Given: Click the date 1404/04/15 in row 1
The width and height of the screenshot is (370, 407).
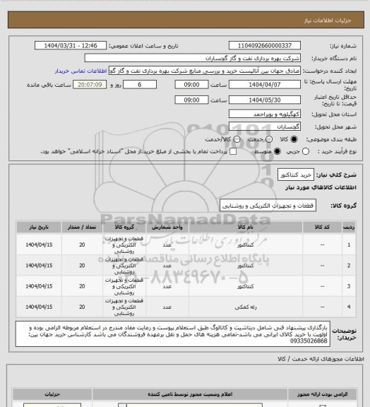Looking at the screenshot, I should tap(39, 244).
